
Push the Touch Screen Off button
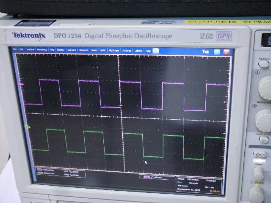point(264,140)
